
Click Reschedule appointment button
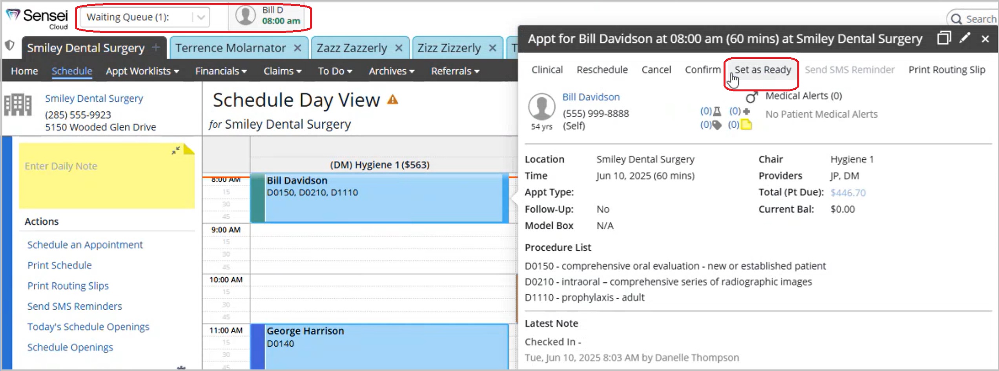tap(602, 70)
